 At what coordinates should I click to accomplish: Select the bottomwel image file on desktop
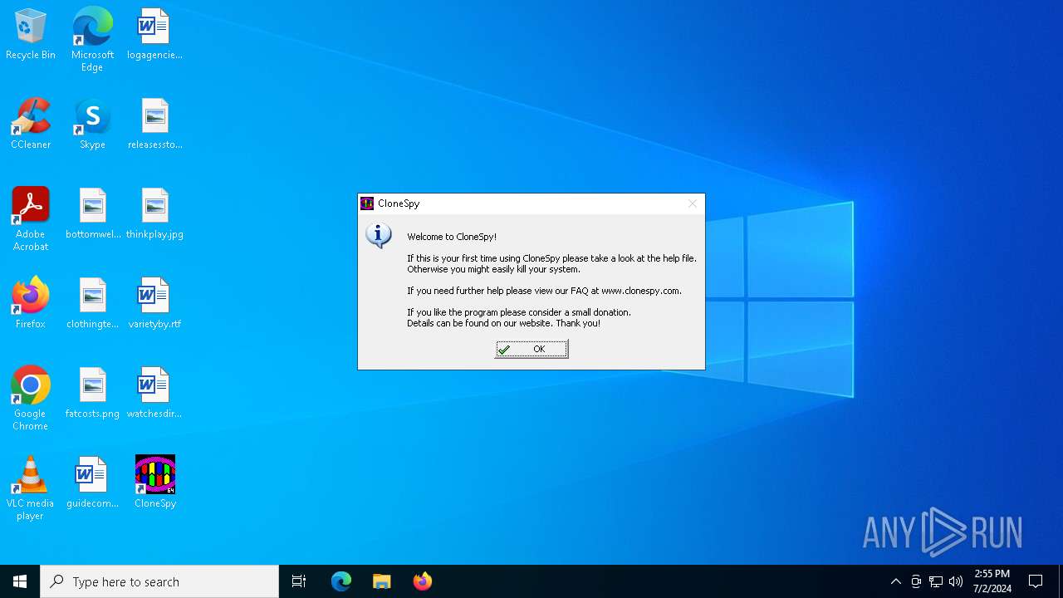pos(93,214)
